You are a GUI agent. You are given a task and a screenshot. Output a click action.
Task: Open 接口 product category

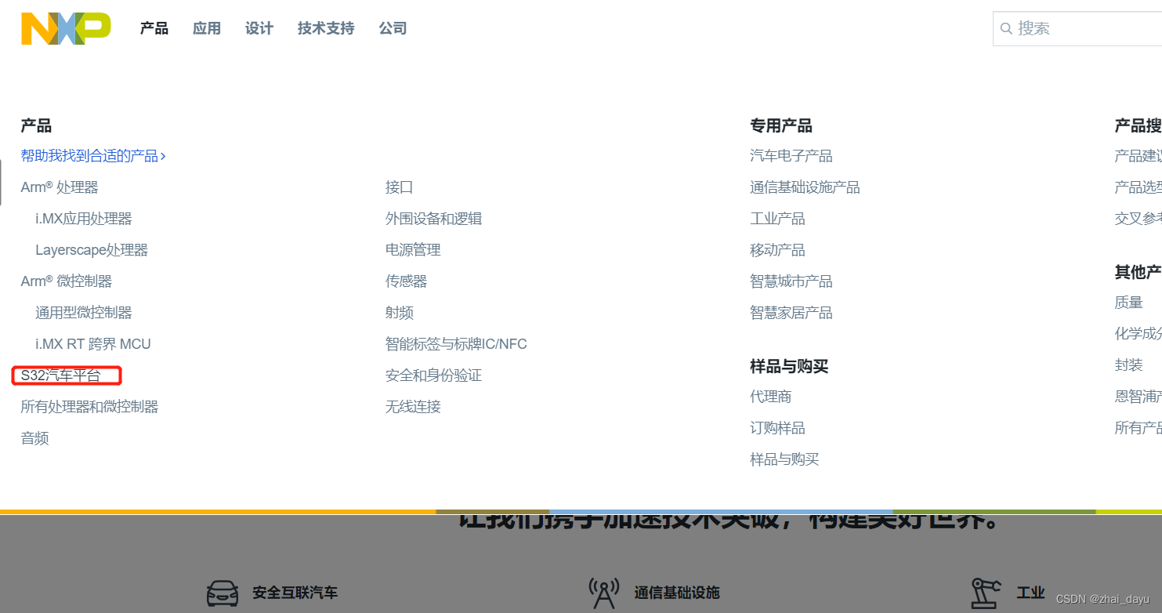coord(400,187)
